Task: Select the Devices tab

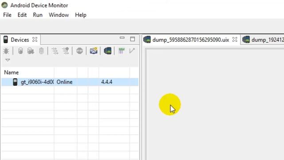Action: [20, 40]
